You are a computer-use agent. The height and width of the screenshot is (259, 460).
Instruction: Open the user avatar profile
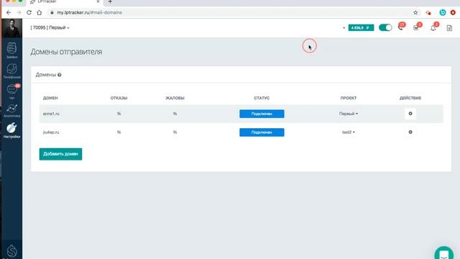(11, 28)
